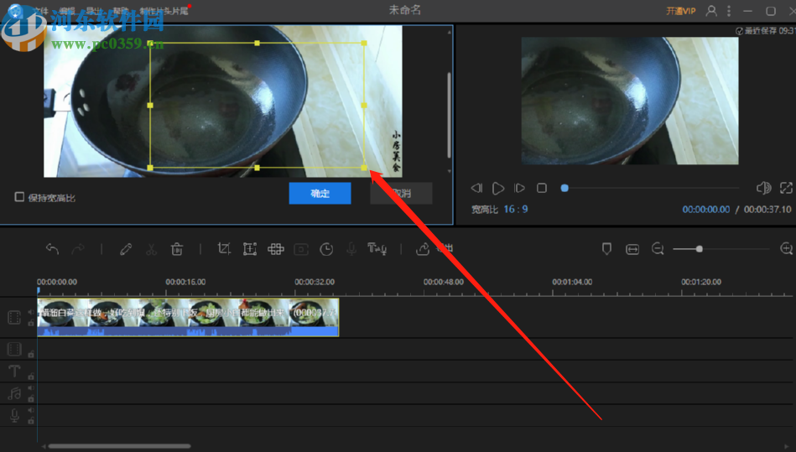Viewport: 796px width, 452px height.
Task: Click the fit-to-timeline width icon
Action: (x=632, y=249)
